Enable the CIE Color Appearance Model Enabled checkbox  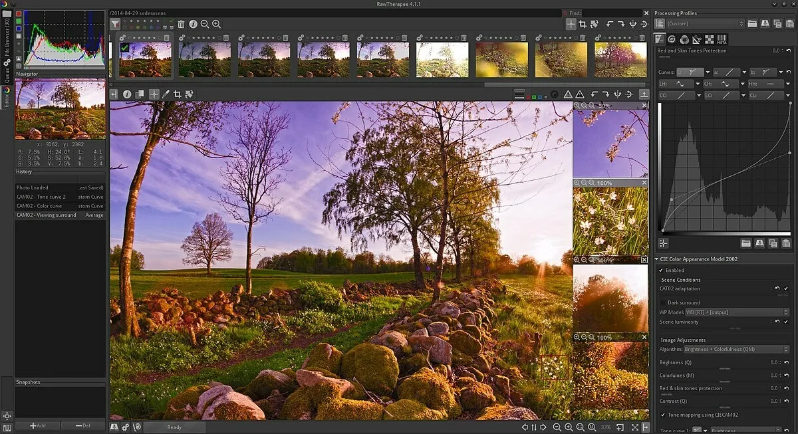click(660, 270)
